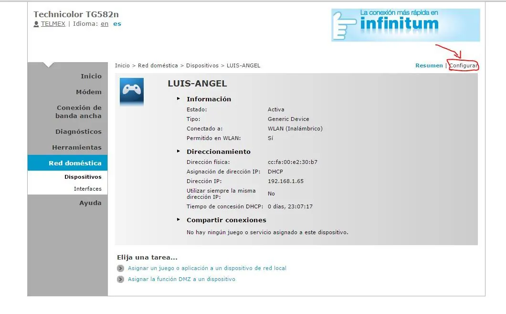This screenshot has height=314, width=506.
Task: Click Dispositivos in the breadcrumb
Action: (x=202, y=65)
